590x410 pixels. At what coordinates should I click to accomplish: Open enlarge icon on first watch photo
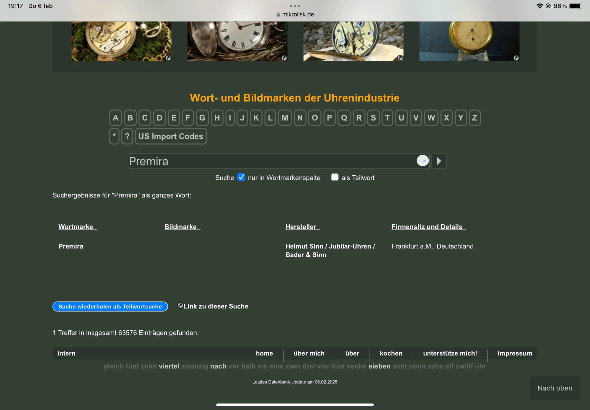[x=168, y=58]
